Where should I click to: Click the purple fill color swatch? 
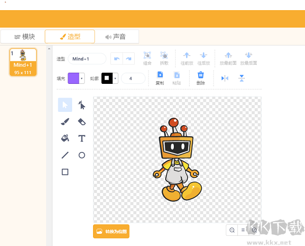73,78
